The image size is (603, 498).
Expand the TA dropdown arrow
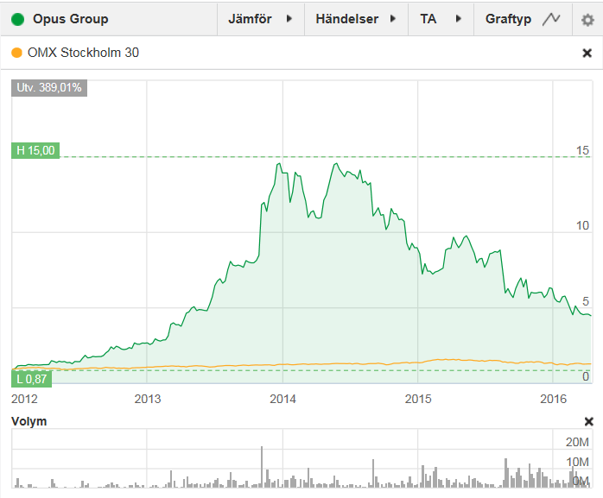click(x=458, y=18)
